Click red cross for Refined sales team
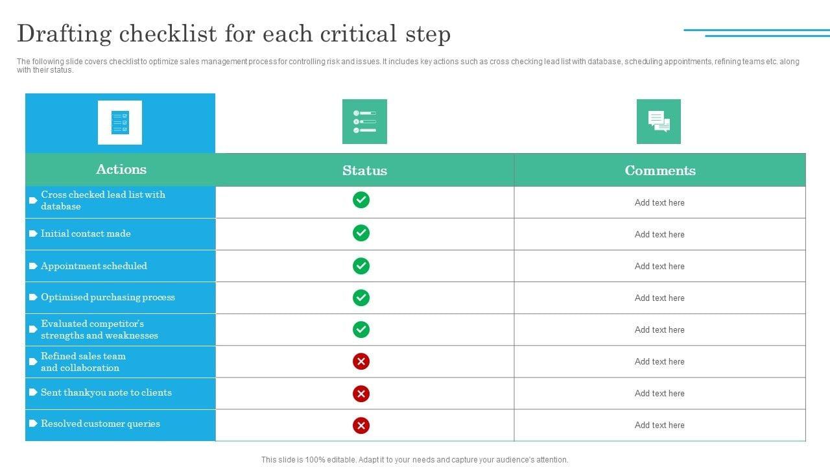 pyautogui.click(x=361, y=361)
